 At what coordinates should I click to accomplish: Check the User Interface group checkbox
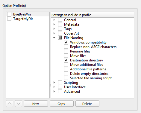coord(60,87)
